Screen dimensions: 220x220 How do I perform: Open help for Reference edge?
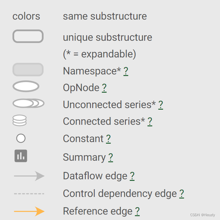(x=137, y=211)
